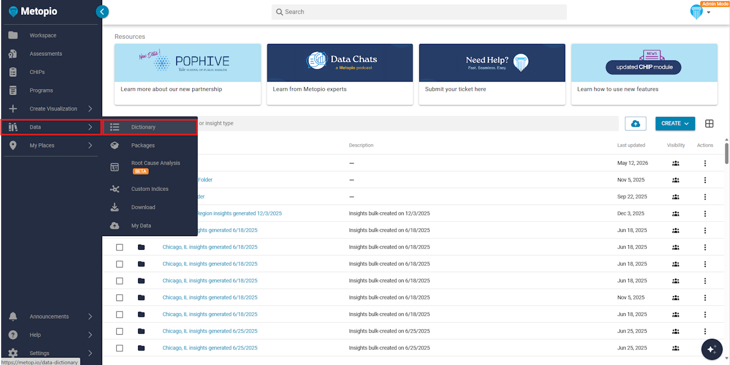Expand the Settings chevron

click(x=90, y=353)
